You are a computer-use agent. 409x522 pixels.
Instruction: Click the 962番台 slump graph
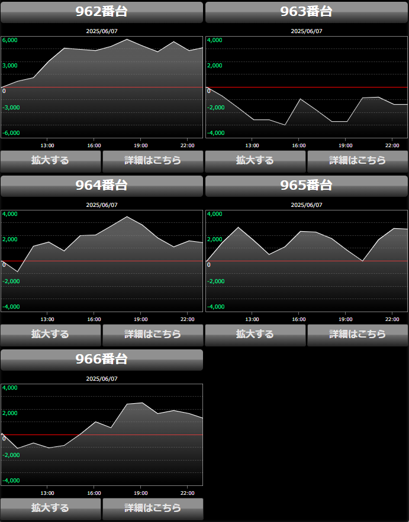coord(102,87)
